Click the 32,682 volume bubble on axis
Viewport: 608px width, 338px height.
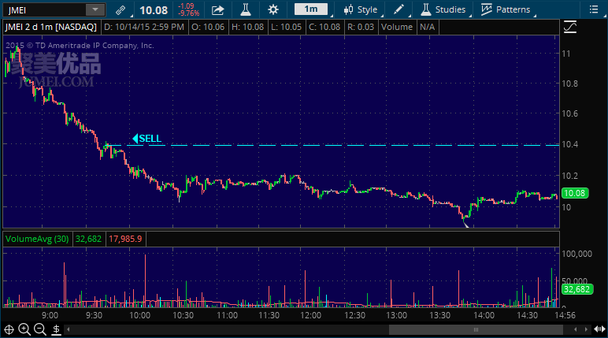(576, 289)
